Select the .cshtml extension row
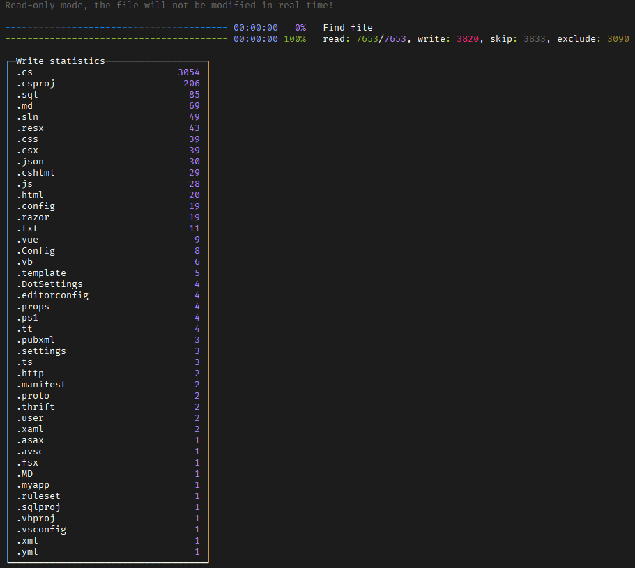 pos(36,173)
